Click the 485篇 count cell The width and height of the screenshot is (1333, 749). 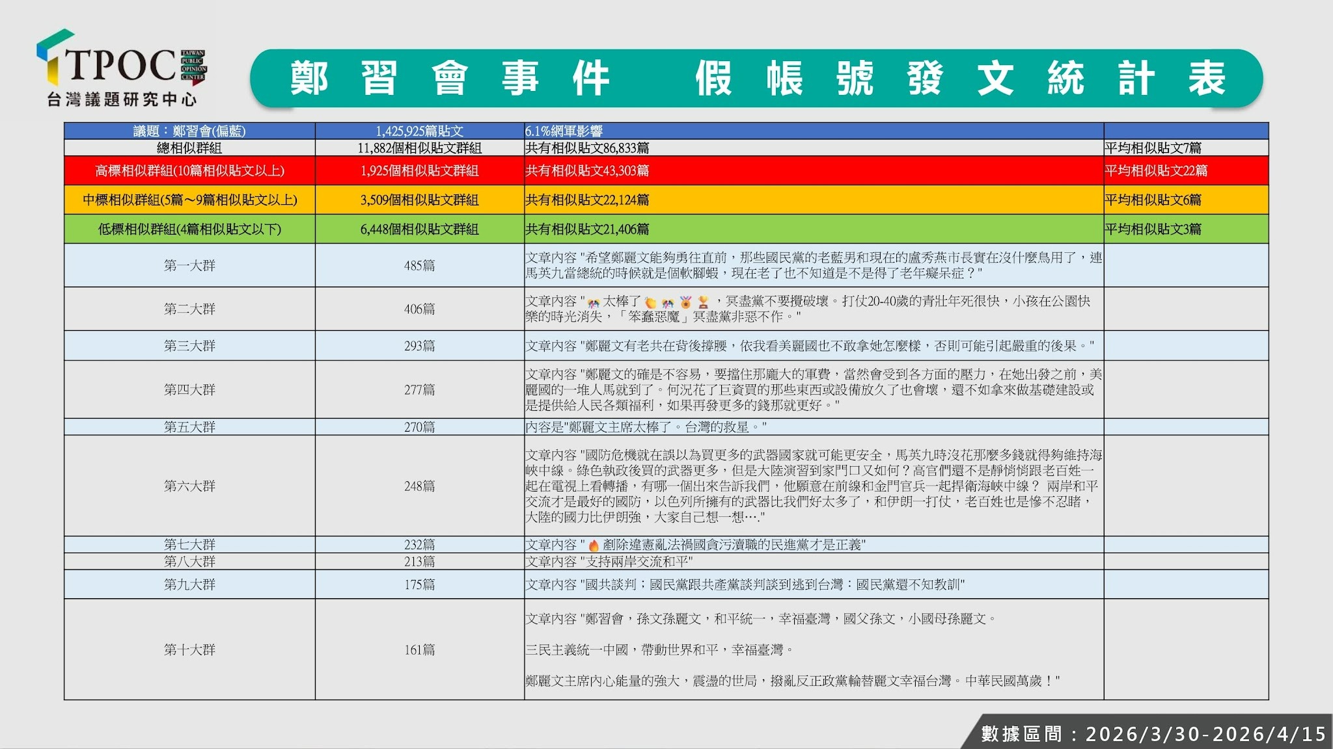click(x=419, y=265)
